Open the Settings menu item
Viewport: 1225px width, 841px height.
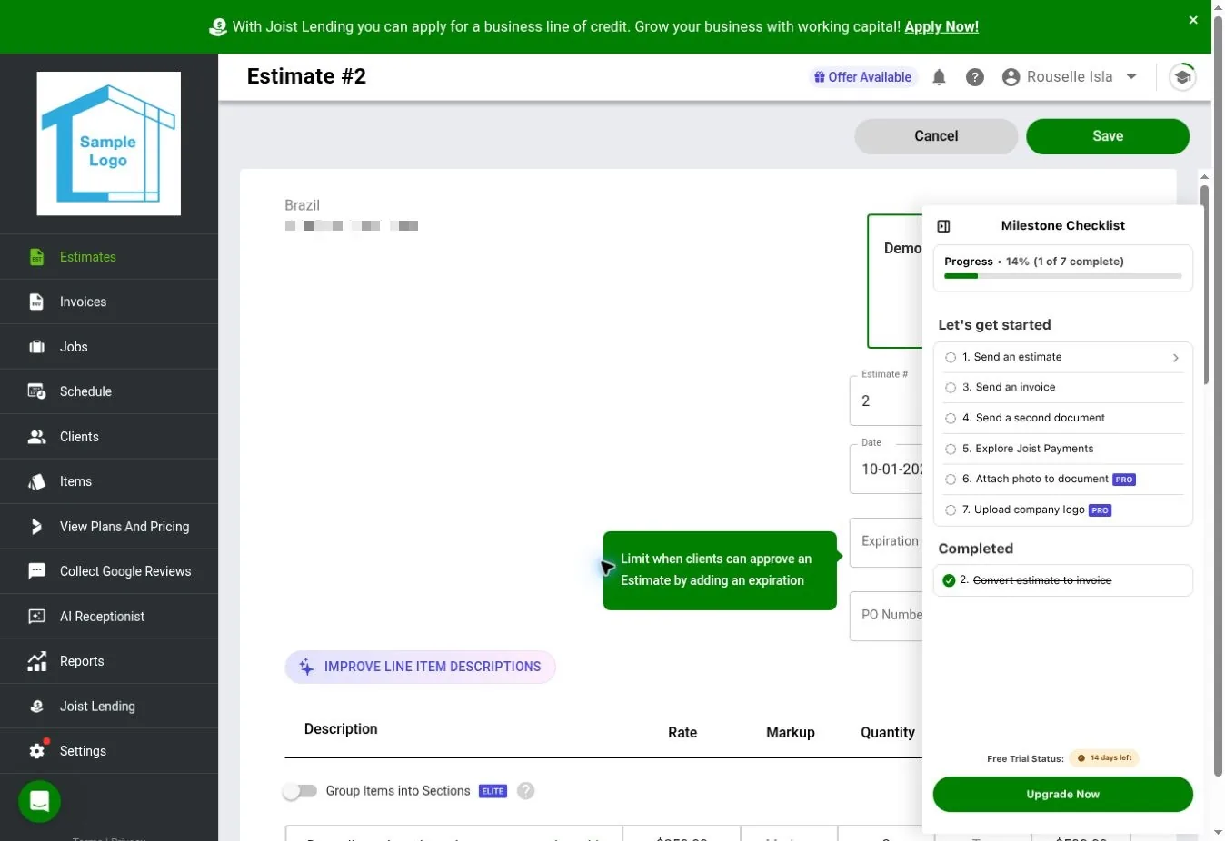click(x=109, y=751)
